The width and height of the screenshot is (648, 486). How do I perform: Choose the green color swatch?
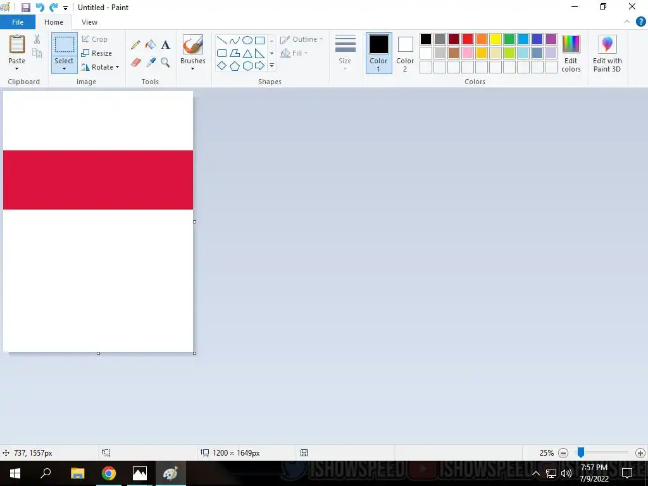[x=509, y=39]
